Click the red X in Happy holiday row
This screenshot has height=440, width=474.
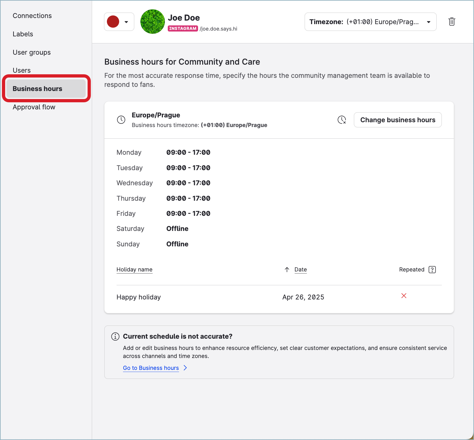coord(404,296)
